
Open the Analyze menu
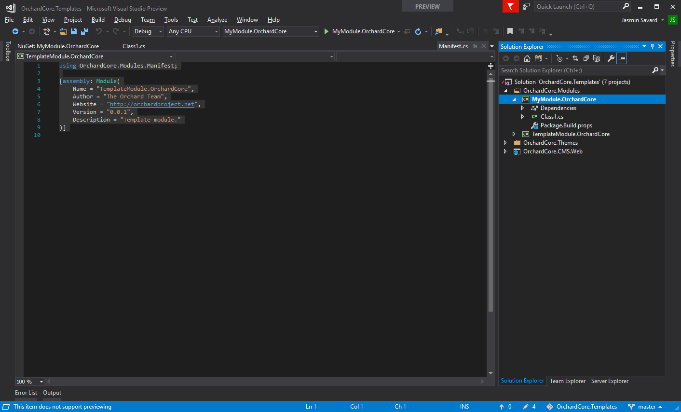pyautogui.click(x=217, y=20)
